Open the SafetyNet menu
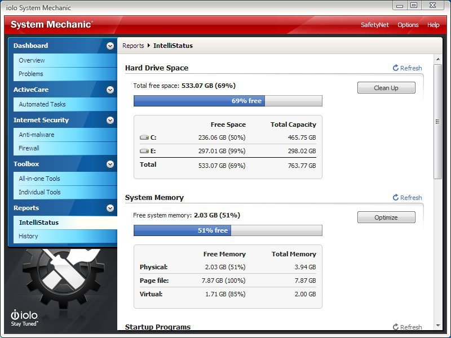Image resolution: width=451 pixels, height=338 pixels. tap(375, 25)
